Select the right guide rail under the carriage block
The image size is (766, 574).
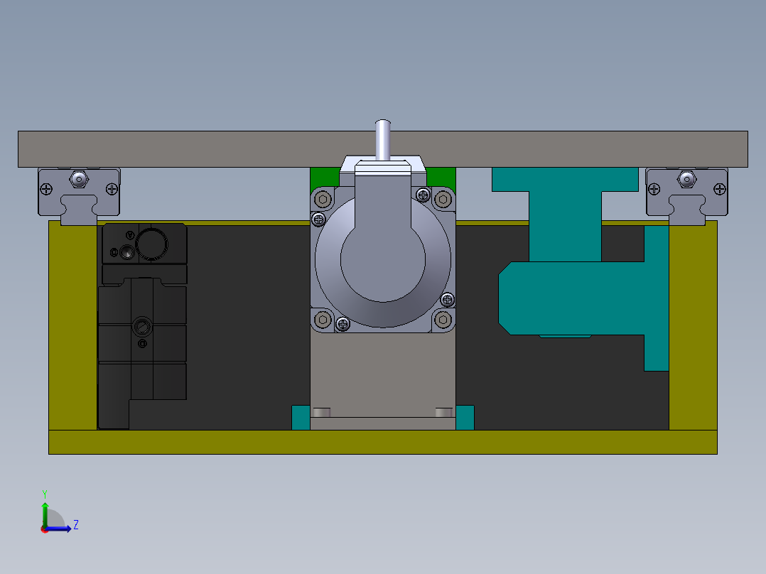[x=687, y=210]
